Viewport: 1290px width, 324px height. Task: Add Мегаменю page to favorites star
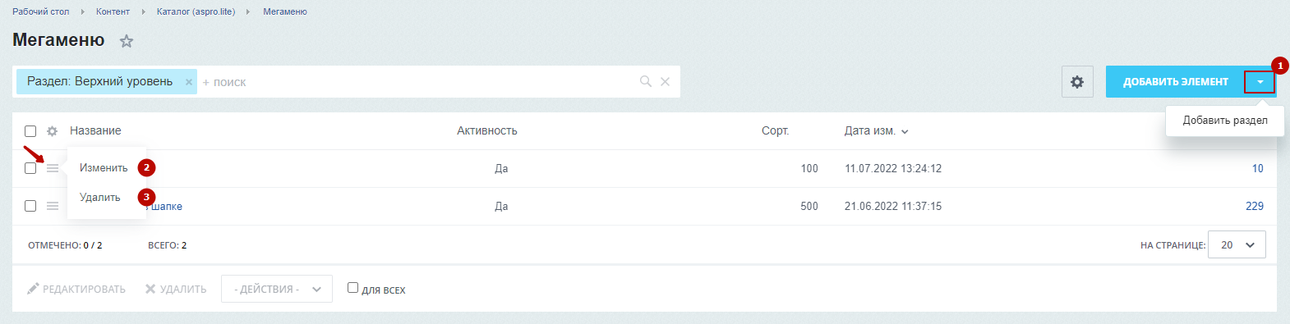point(127,41)
